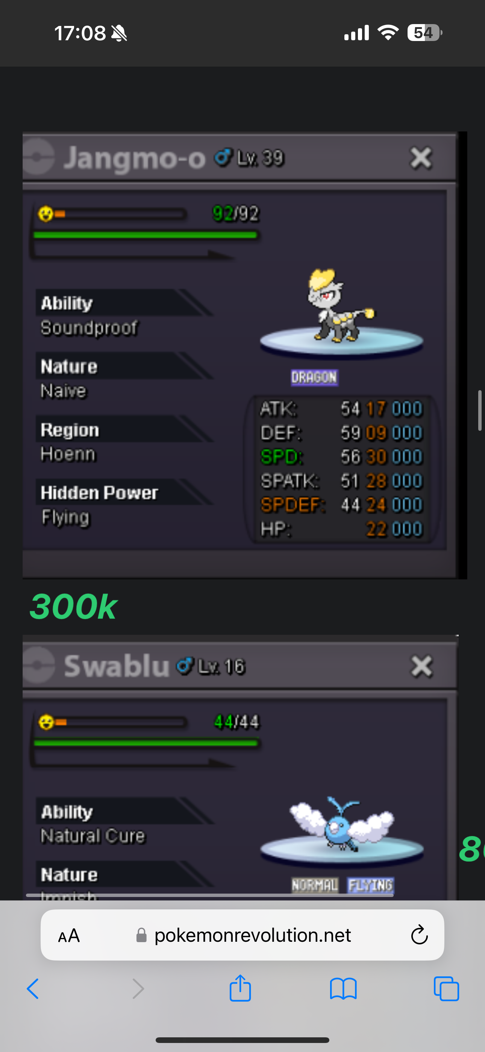This screenshot has height=1052, width=485.
Task: Tap the Safari back arrow
Action: [33, 989]
